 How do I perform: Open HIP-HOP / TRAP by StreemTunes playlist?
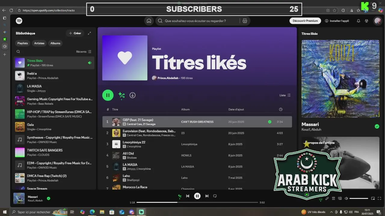click(54, 114)
